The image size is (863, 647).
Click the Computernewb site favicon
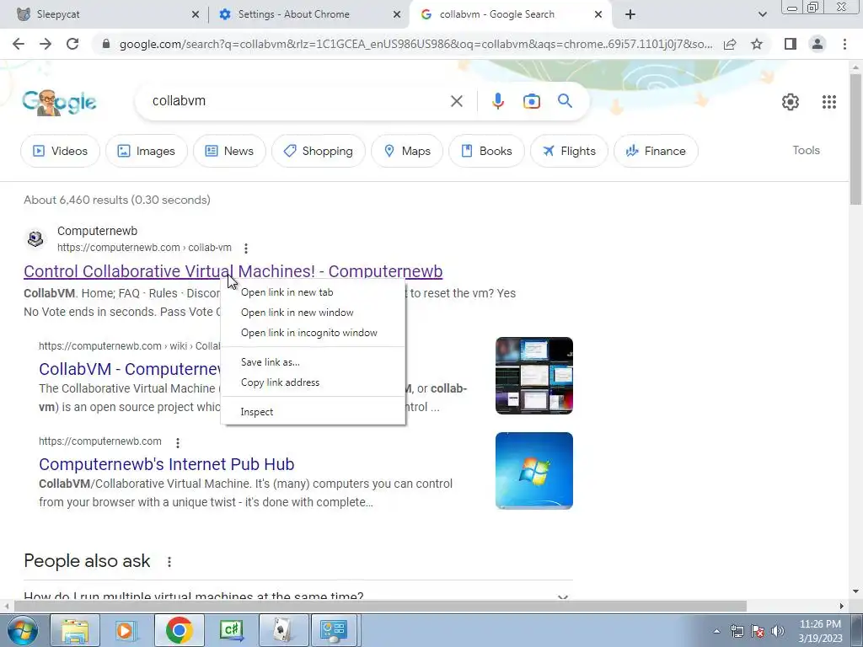click(x=35, y=238)
